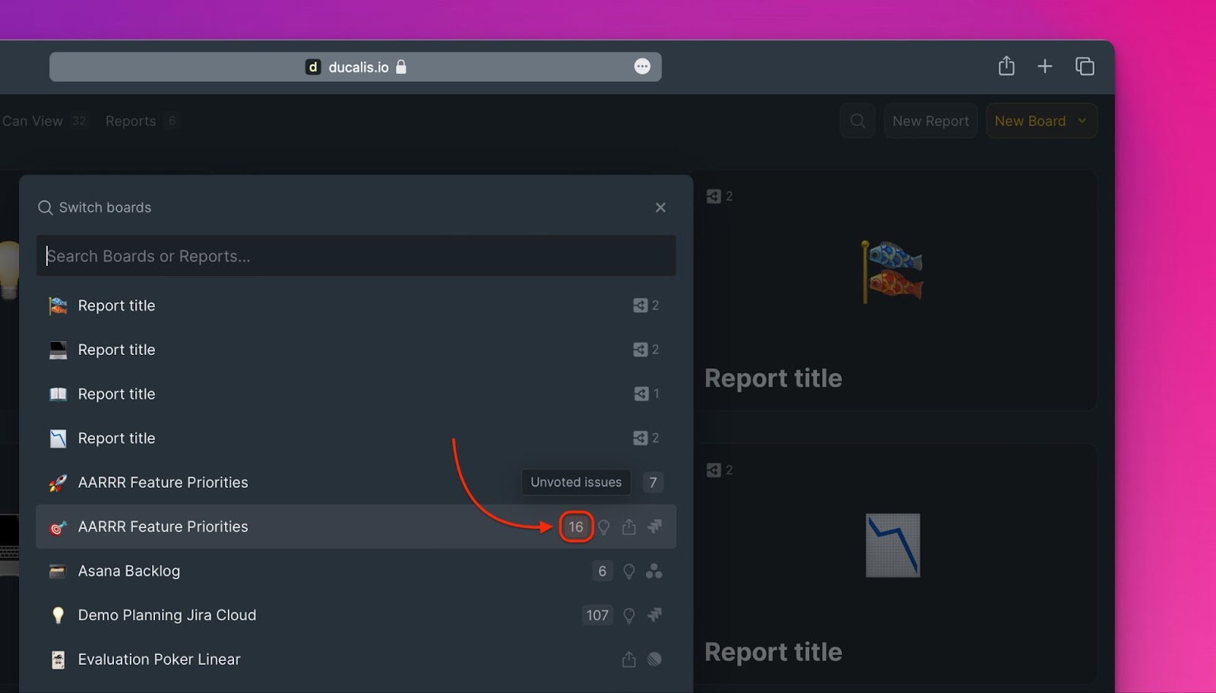Viewport: 1216px width, 693px height.
Task: Click share icon on Evaluation Poker Linear row
Action: pyautogui.click(x=629, y=660)
